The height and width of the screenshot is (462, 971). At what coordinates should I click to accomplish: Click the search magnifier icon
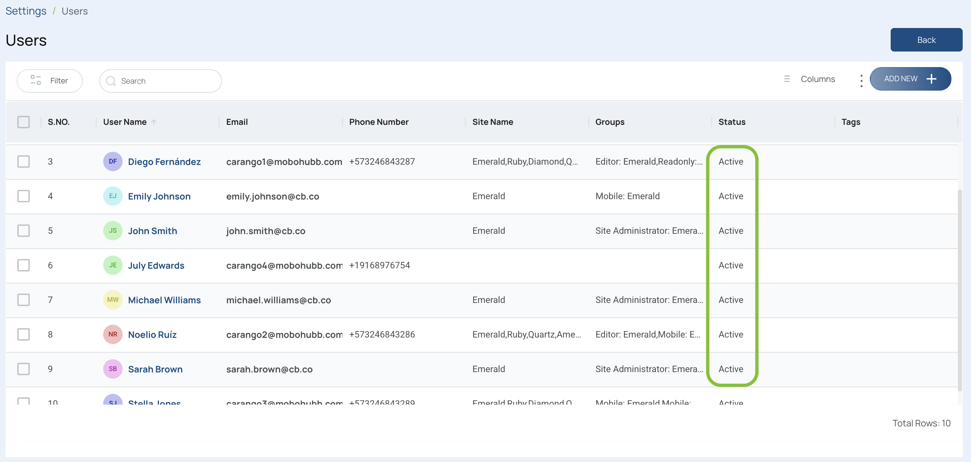pyautogui.click(x=111, y=81)
